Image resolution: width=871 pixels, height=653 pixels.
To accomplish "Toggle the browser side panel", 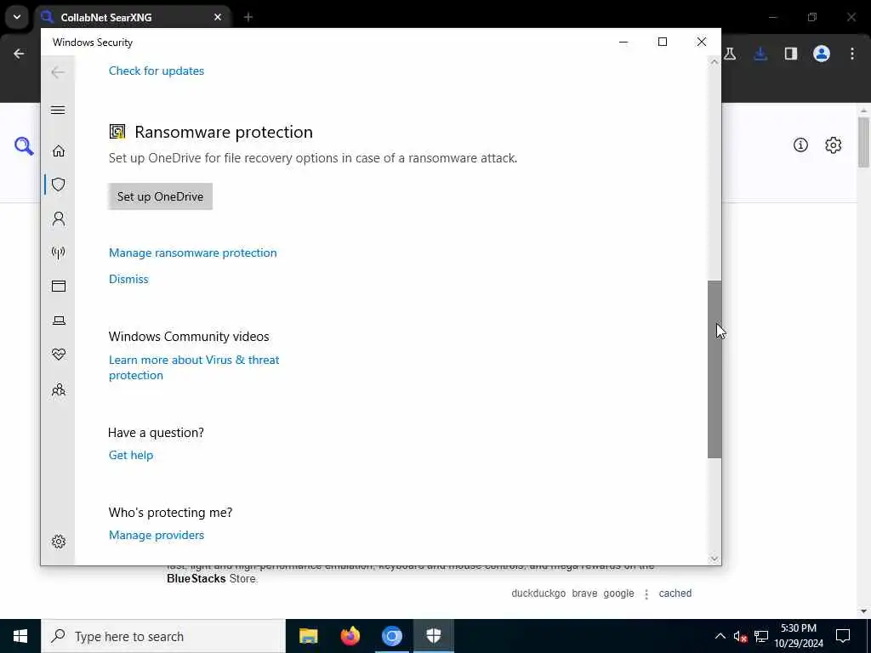I will pos(791,54).
